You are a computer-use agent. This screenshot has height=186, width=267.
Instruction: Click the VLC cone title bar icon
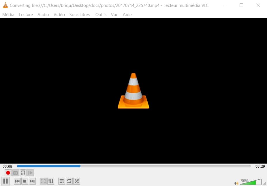tap(5, 5)
